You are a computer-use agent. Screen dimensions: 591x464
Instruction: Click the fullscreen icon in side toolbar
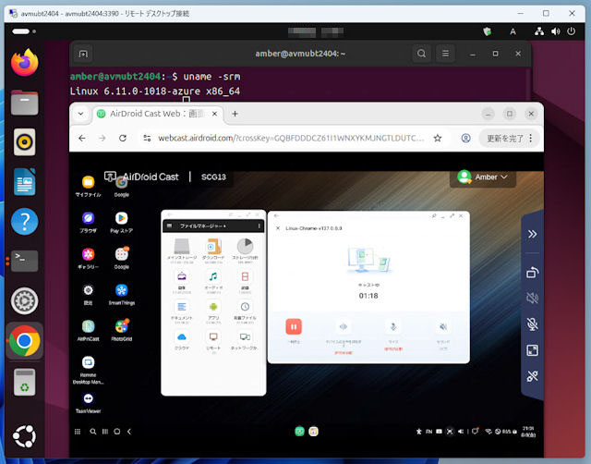coord(532,350)
